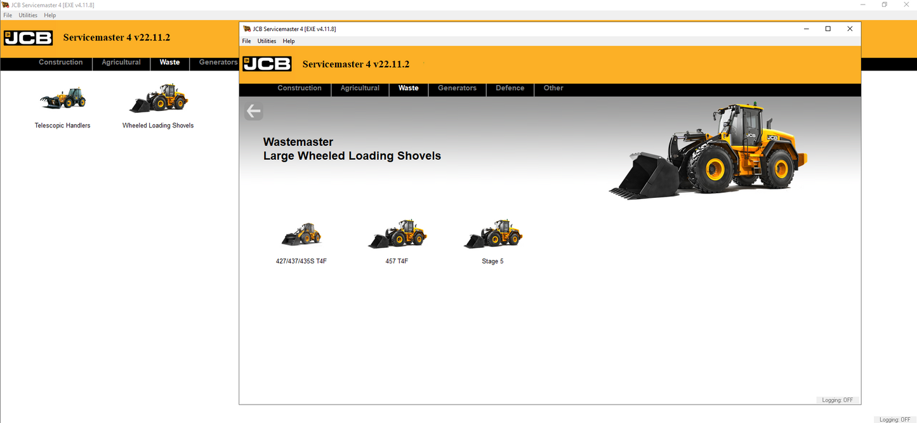Click Servicemaster 4 v22.11.2 title in background window
The width and height of the screenshot is (917, 423).
pyautogui.click(x=117, y=37)
